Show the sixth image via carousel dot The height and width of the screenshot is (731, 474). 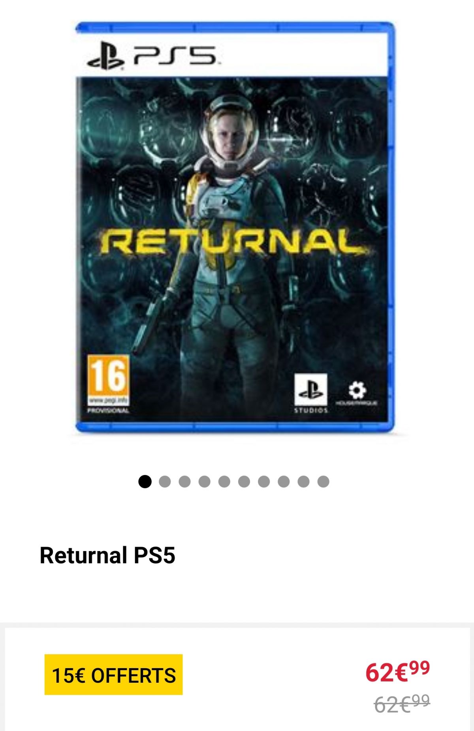pos(244,481)
